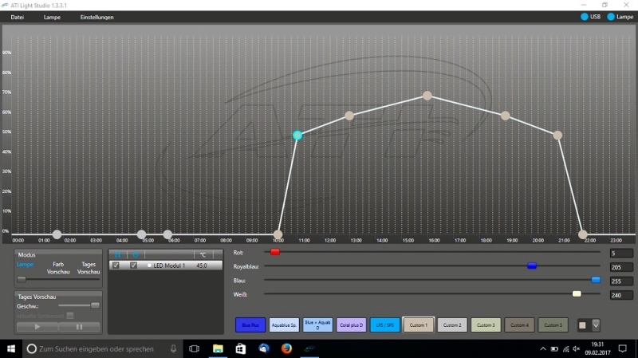This screenshot has width=638, height=358.
Task: Click the USB connection indicator icon
Action: point(585,17)
